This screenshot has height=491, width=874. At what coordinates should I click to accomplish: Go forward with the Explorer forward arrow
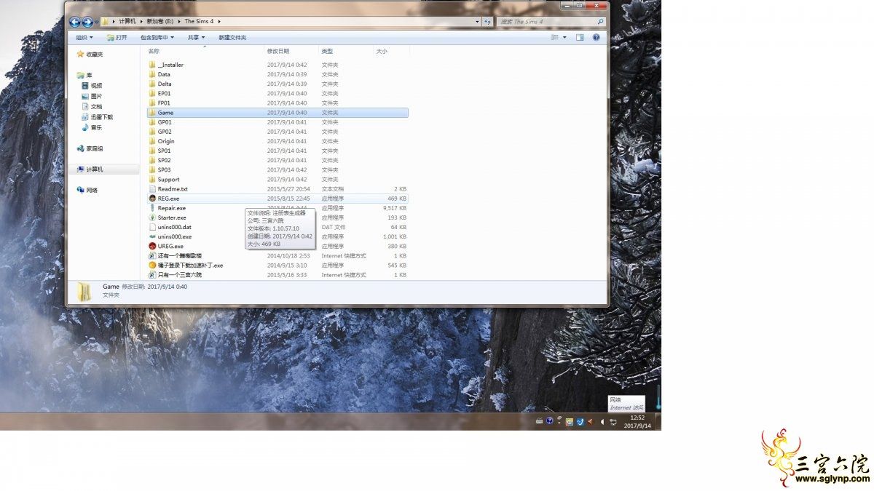87,22
